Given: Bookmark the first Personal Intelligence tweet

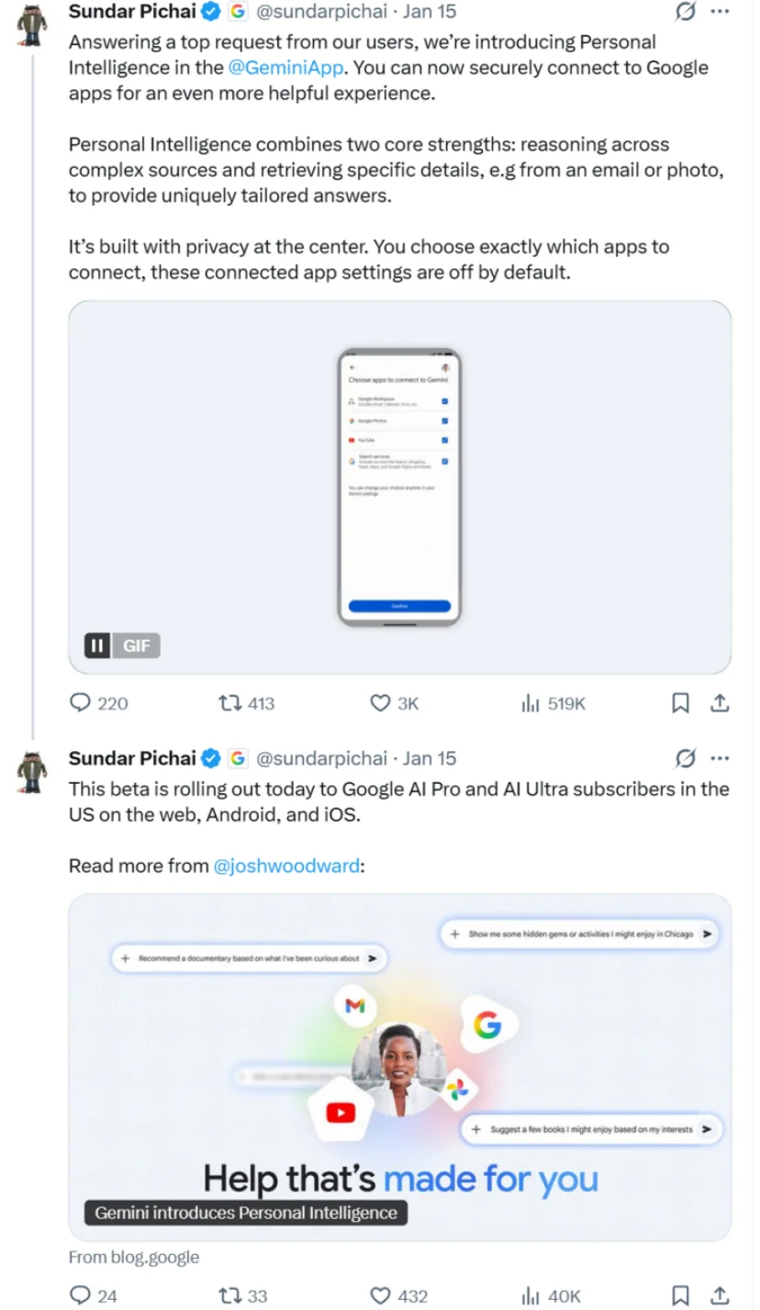Looking at the screenshot, I should 680,703.
